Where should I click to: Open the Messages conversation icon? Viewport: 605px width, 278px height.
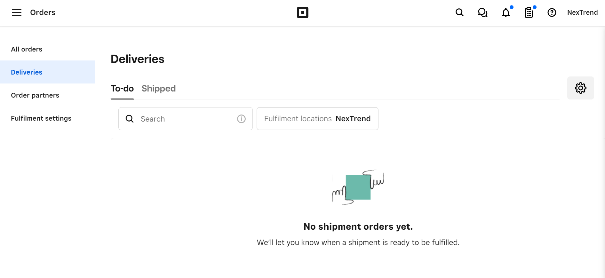tap(482, 13)
